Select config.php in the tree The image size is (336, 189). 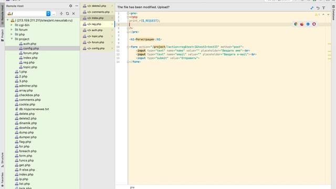29,48
